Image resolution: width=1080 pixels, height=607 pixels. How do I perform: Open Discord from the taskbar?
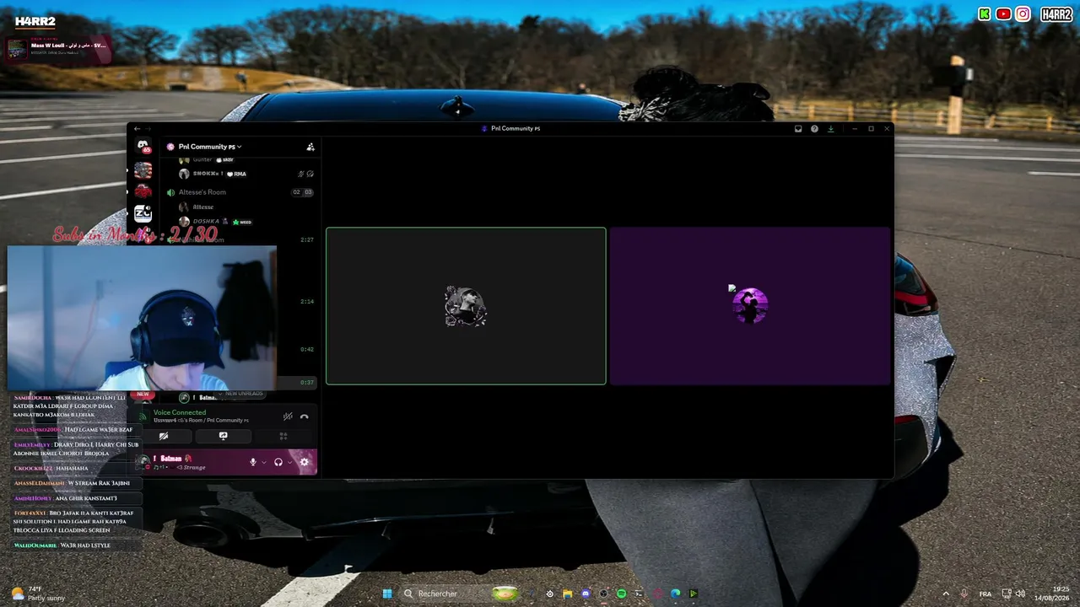586,594
